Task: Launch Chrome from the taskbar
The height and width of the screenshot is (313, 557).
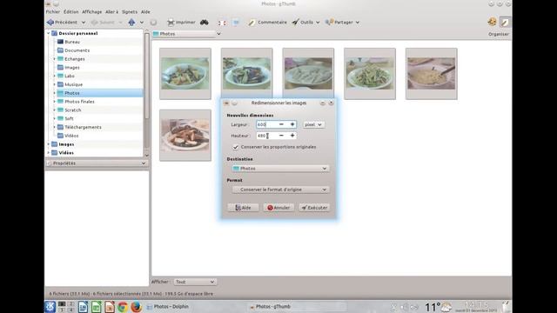Action: (x=123, y=307)
